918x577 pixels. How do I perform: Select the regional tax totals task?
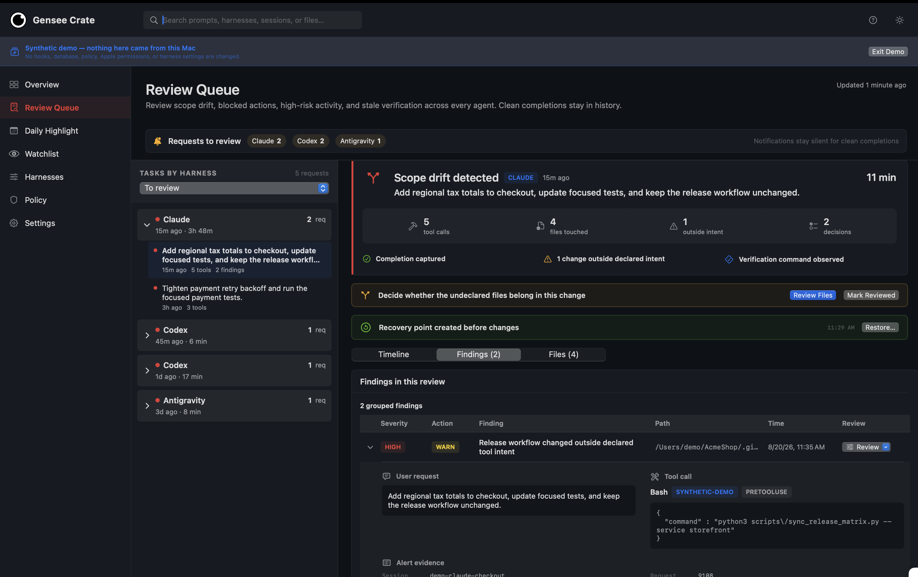pyautogui.click(x=240, y=260)
